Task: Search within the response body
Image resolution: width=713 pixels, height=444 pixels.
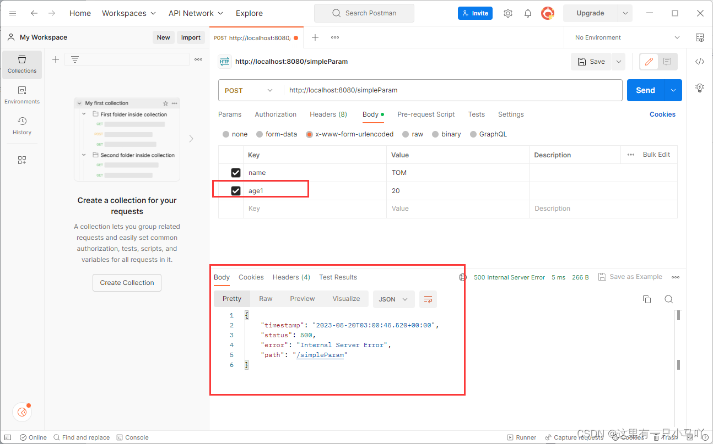Action: tap(669, 299)
